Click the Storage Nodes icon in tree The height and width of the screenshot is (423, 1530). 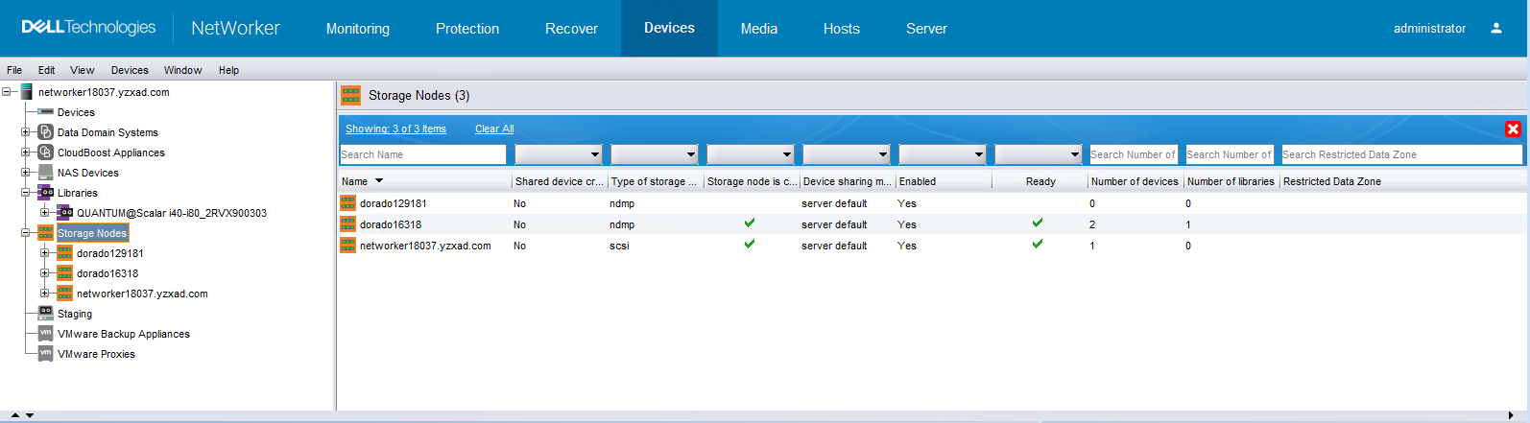tap(45, 233)
